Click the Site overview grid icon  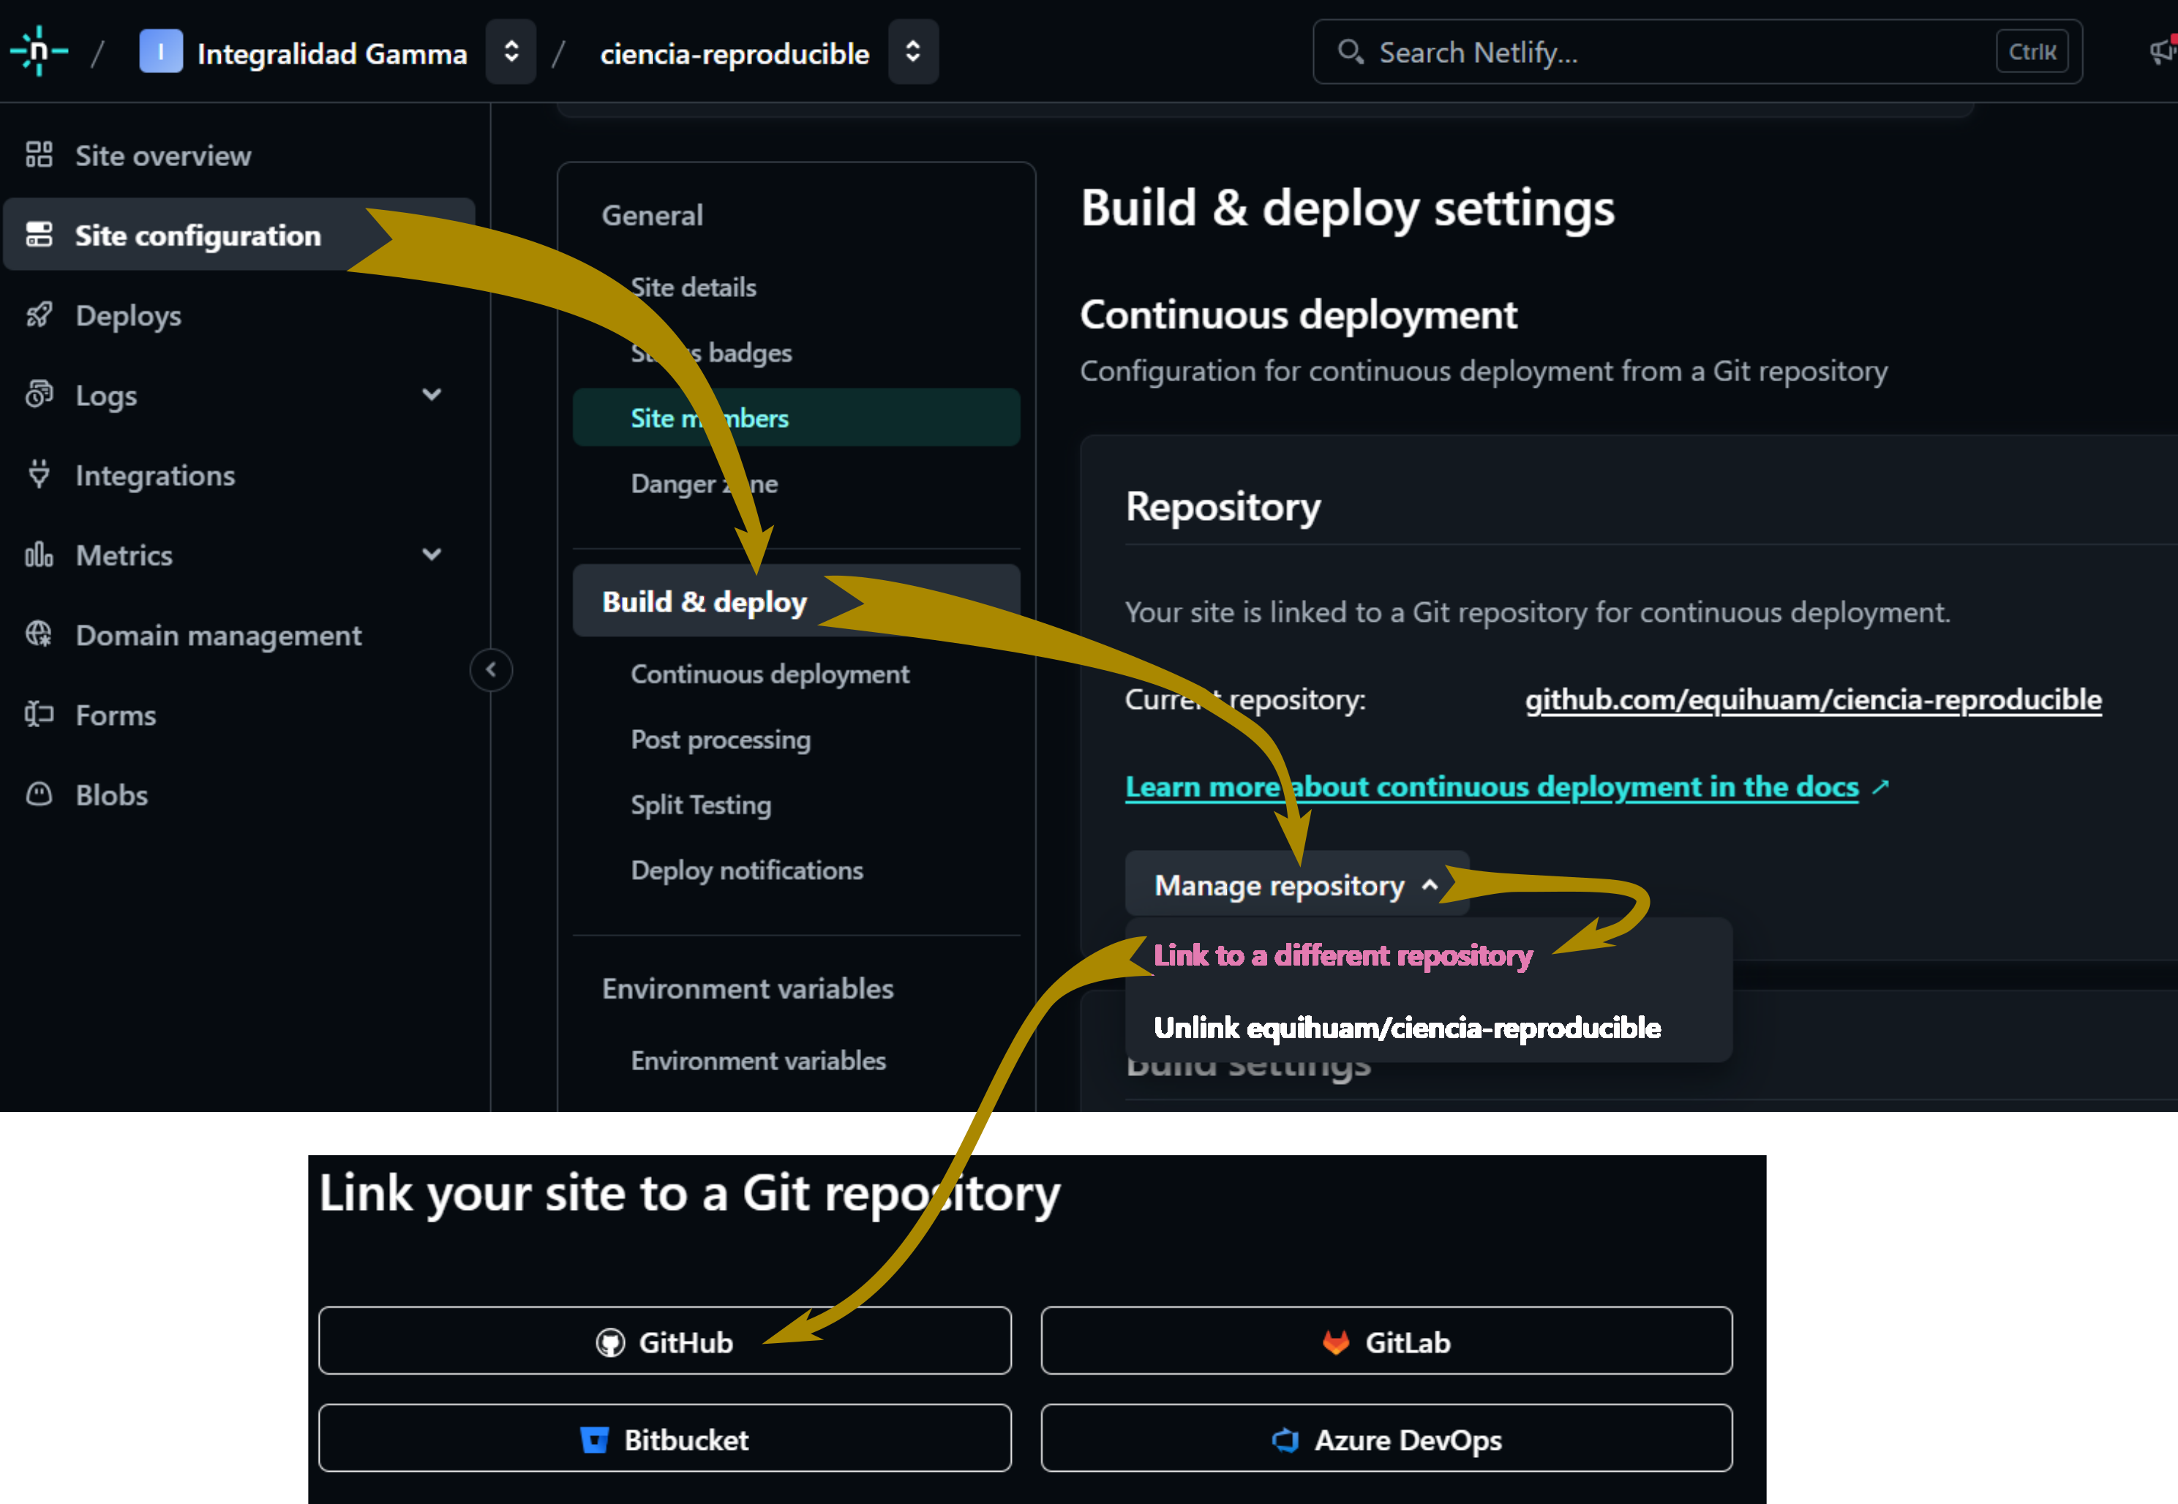39,154
